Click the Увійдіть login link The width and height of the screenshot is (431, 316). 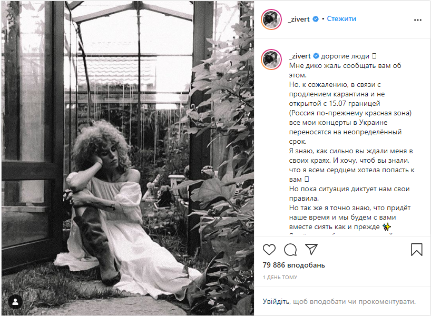coord(276,301)
